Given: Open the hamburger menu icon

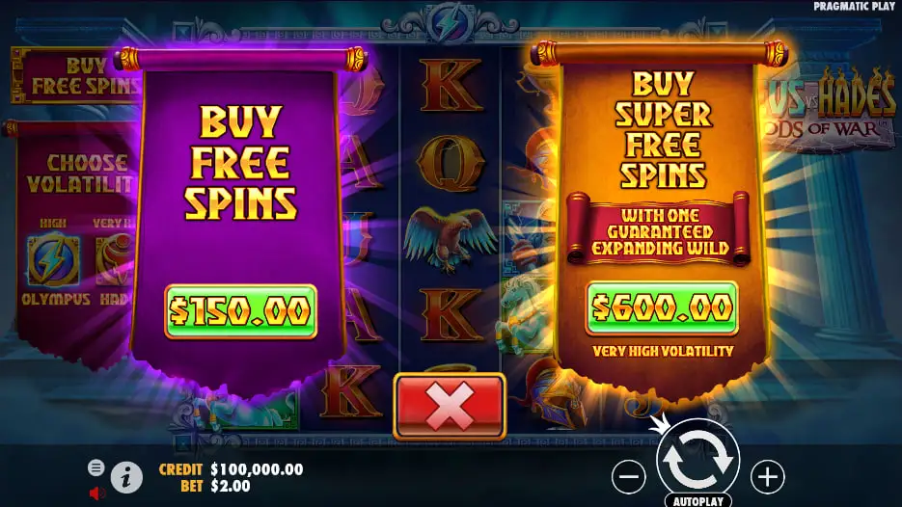Looking at the screenshot, I should pyautogui.click(x=96, y=467).
